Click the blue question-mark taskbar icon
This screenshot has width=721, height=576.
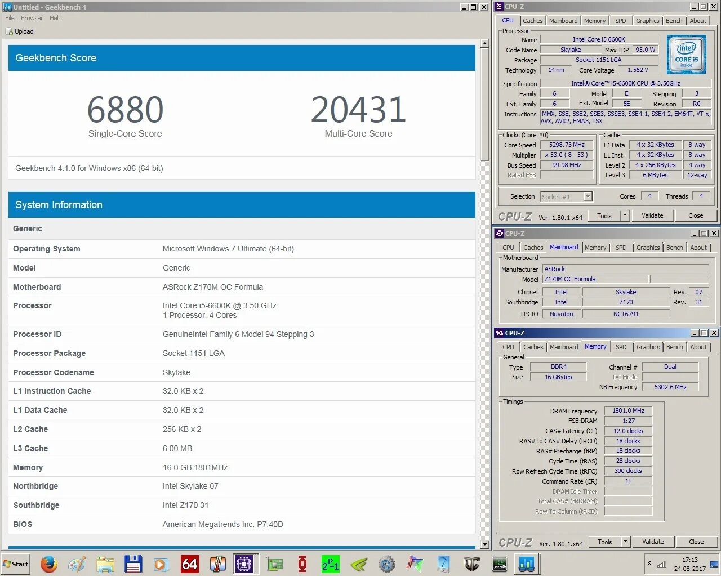click(443, 564)
